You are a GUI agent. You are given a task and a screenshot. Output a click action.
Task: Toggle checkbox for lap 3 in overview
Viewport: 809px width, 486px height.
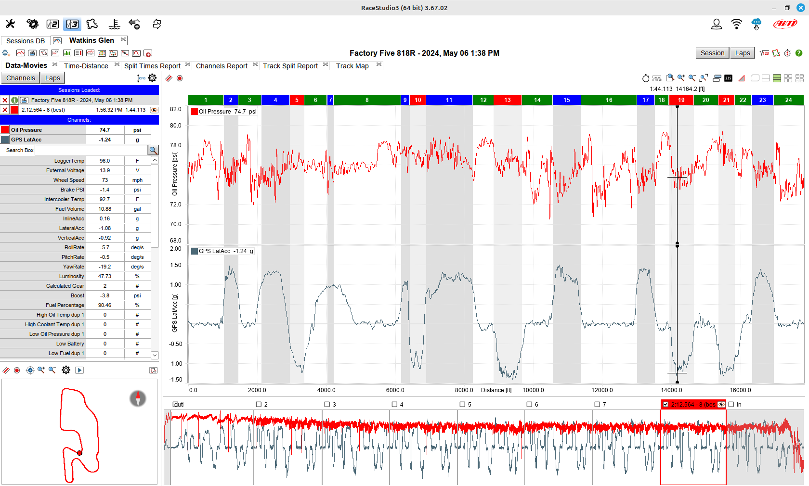coord(327,404)
